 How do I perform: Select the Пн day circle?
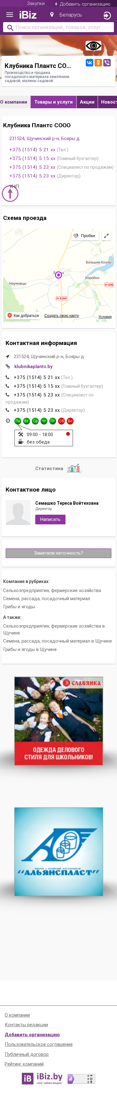(x=18, y=421)
